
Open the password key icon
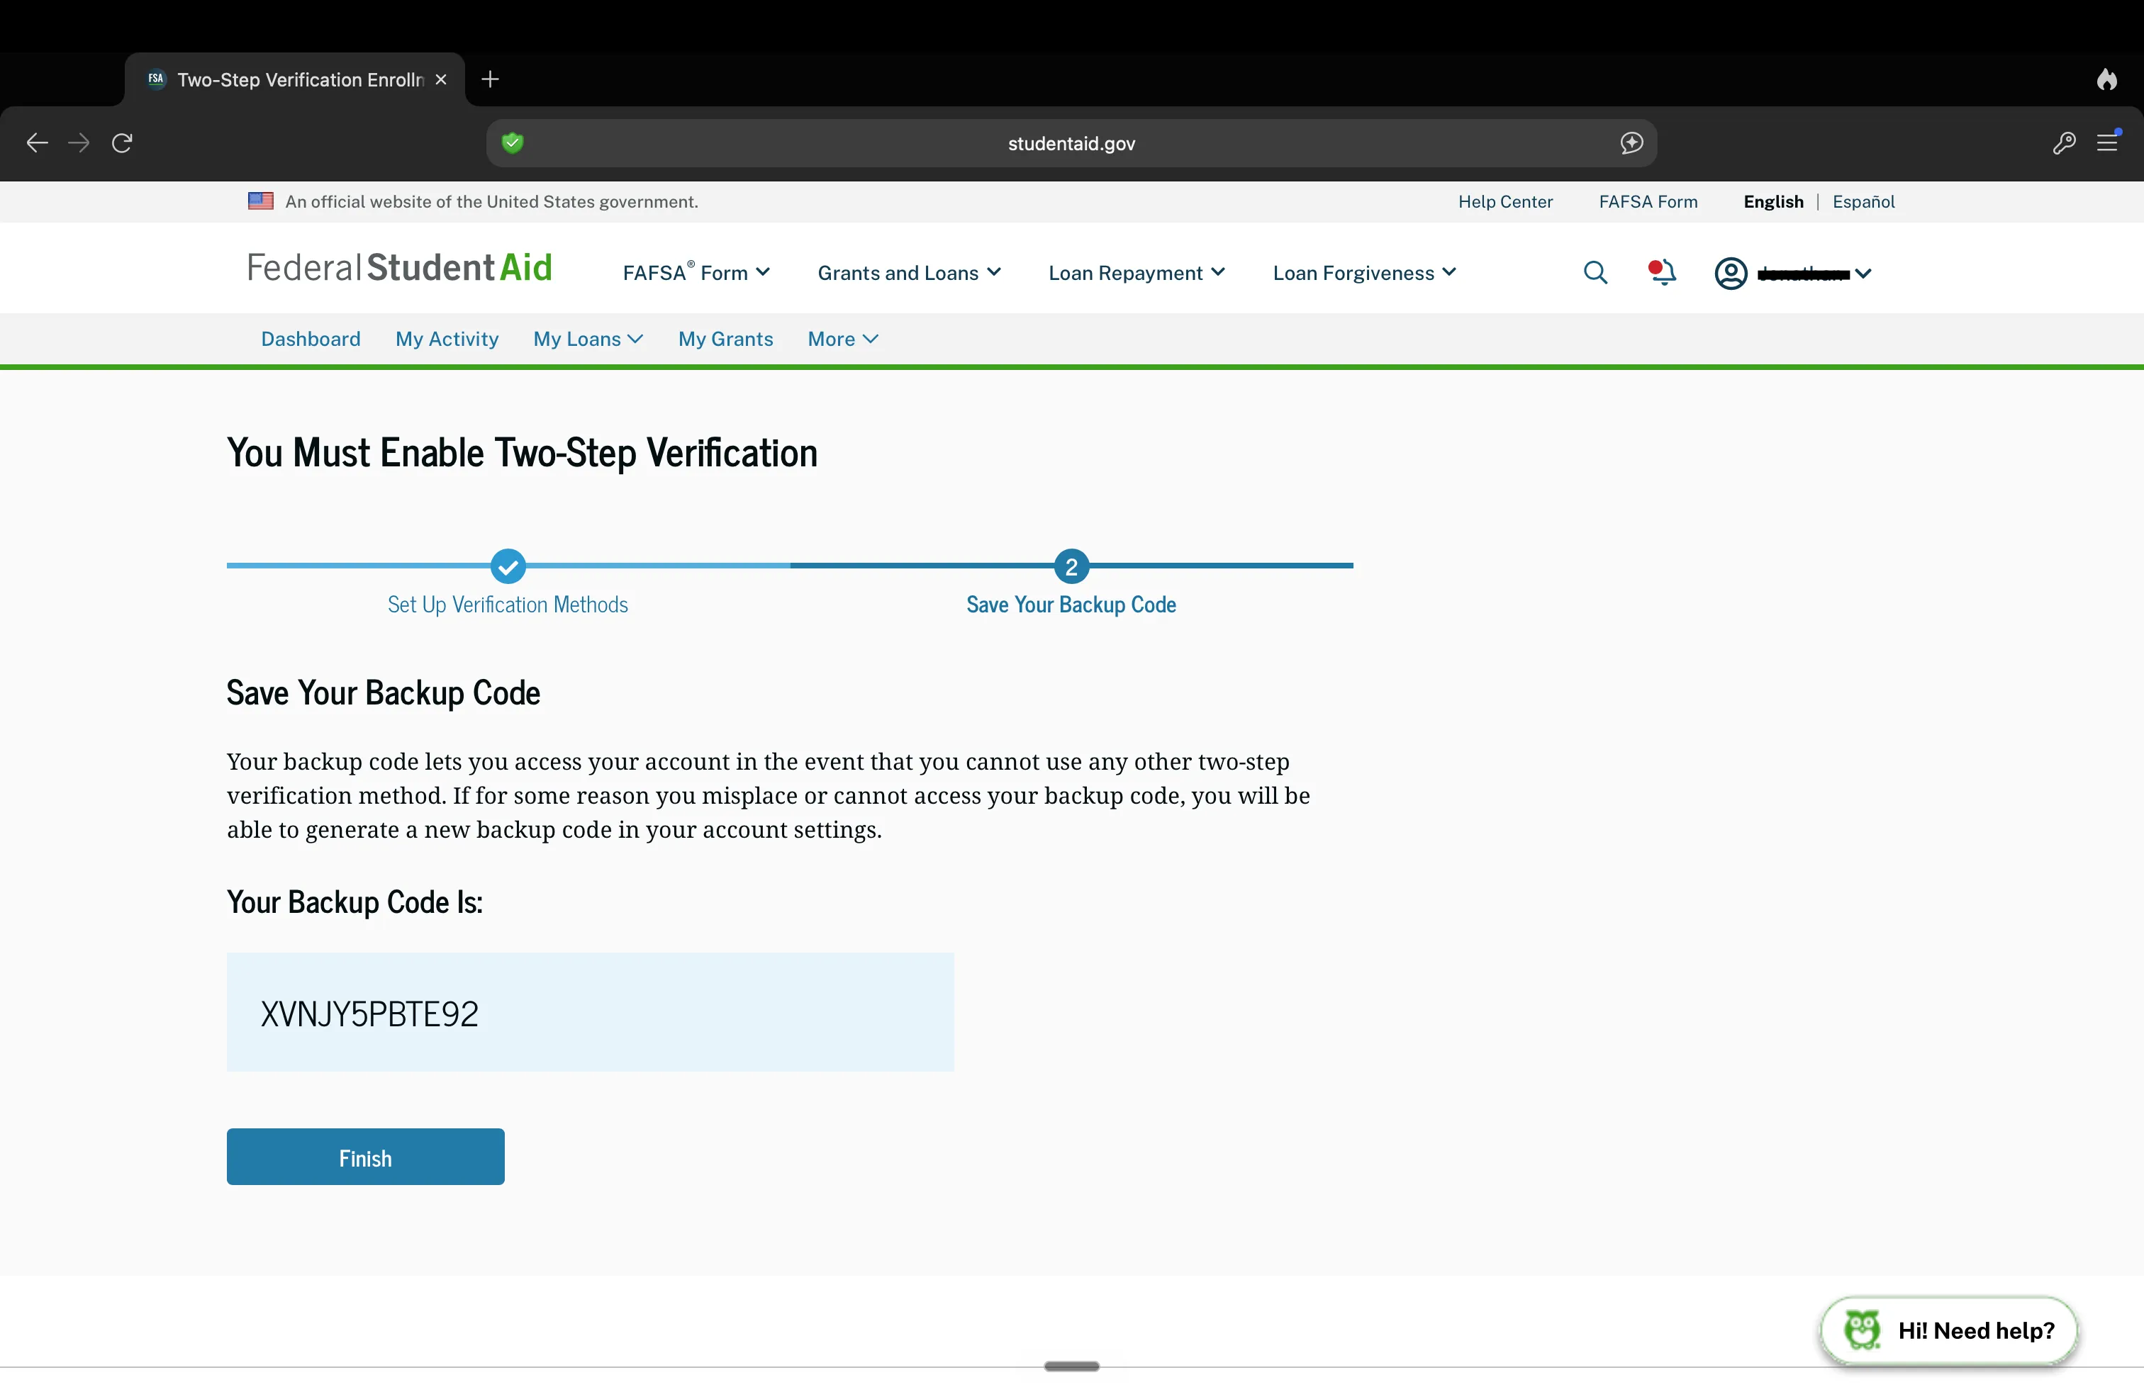2064,142
